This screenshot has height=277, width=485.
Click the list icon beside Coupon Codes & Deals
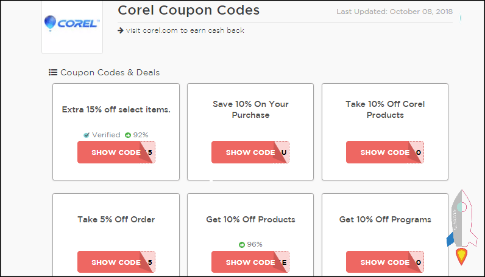pyautogui.click(x=53, y=73)
